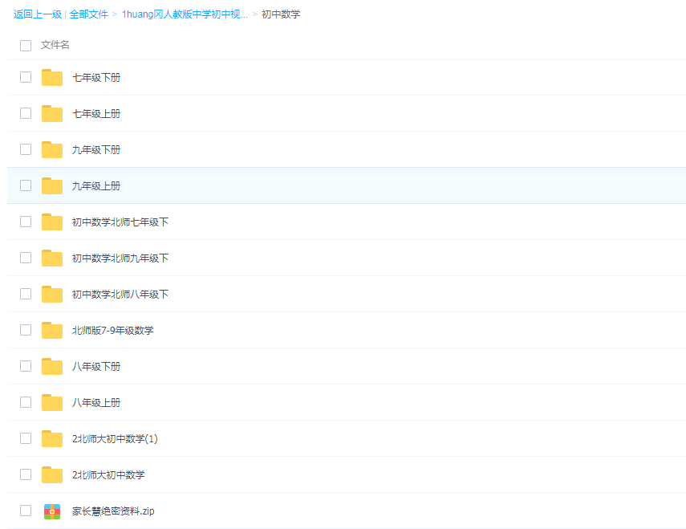Click the 初中数学北师七年级下 folder icon
Screen dimensions: 686x529
(51, 222)
